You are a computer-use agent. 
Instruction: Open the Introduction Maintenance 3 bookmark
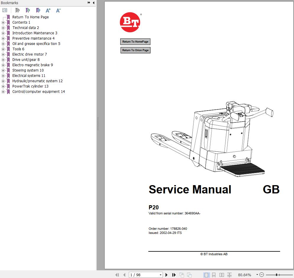pyautogui.click(x=35, y=33)
